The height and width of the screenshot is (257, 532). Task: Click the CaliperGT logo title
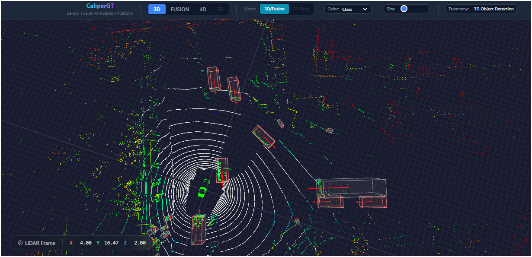100,6
